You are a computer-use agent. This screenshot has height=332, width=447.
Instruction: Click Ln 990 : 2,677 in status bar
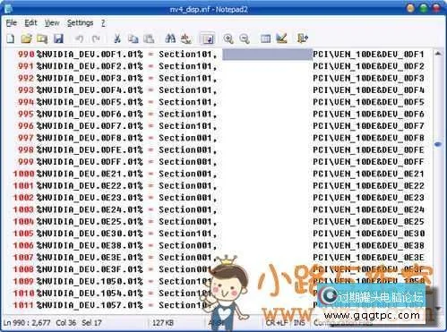[27, 323]
